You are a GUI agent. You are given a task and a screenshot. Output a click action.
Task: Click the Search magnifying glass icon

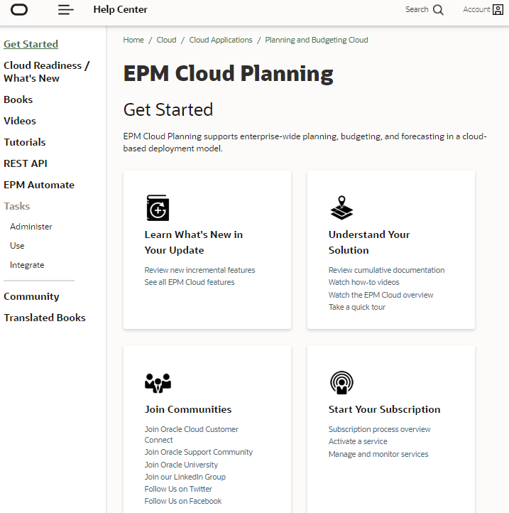(438, 9)
